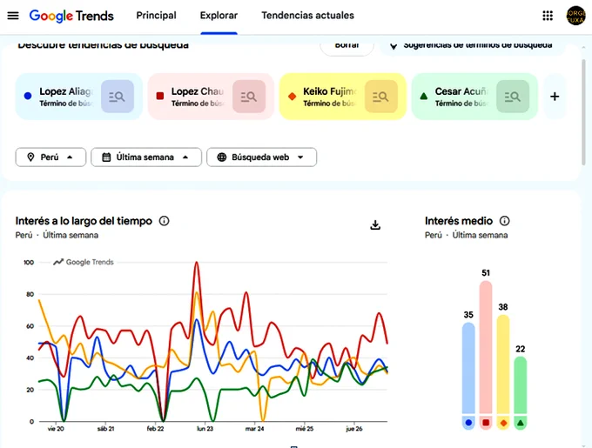Open search icon in Keiko Fujimori card
Image resolution: width=592 pixels, height=448 pixels.
click(381, 97)
